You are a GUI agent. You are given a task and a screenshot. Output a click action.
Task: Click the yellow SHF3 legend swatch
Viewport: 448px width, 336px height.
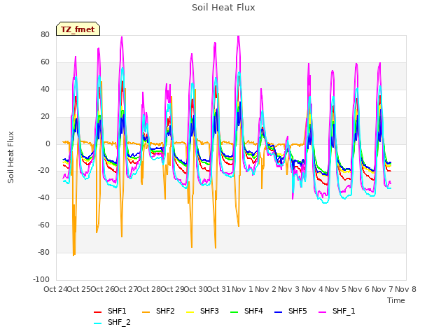pos(190,312)
